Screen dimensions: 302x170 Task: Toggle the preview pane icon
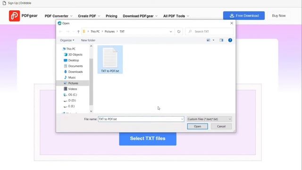pyautogui.click(x=221, y=40)
